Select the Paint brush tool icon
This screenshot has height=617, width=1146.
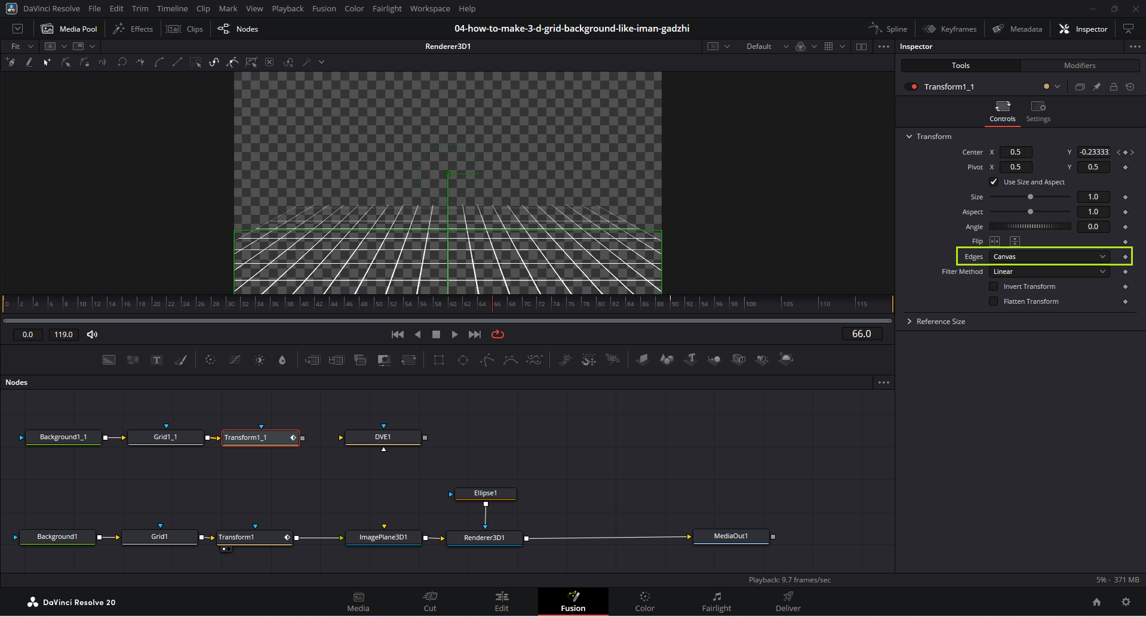180,360
